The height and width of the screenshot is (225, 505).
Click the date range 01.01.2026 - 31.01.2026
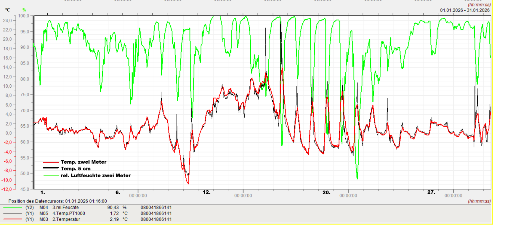click(x=465, y=10)
